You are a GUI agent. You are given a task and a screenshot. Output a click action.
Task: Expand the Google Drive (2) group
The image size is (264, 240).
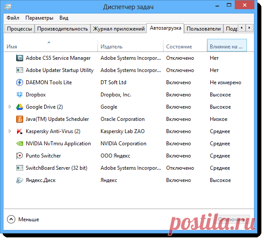10,107
